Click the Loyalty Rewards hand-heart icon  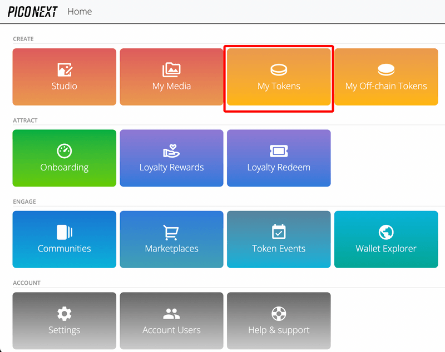171,151
